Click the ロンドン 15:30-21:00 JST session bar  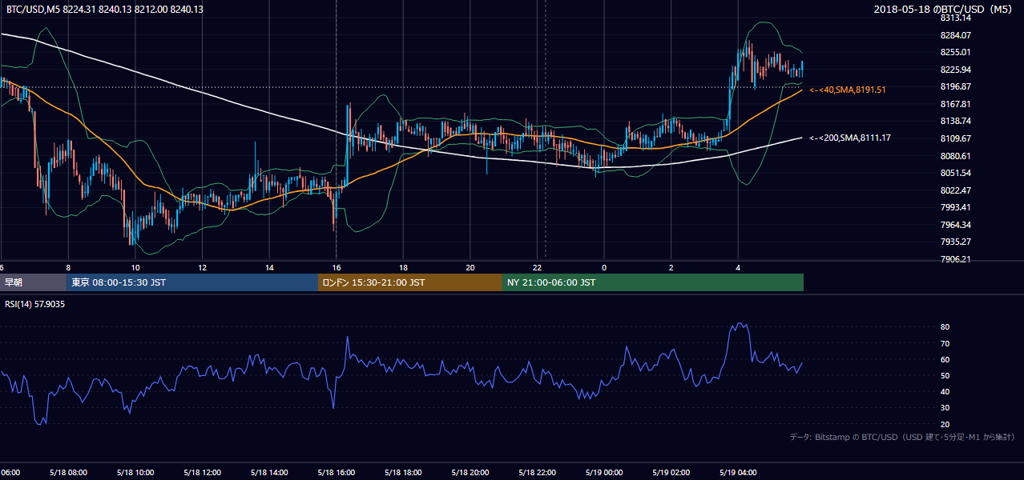point(410,282)
